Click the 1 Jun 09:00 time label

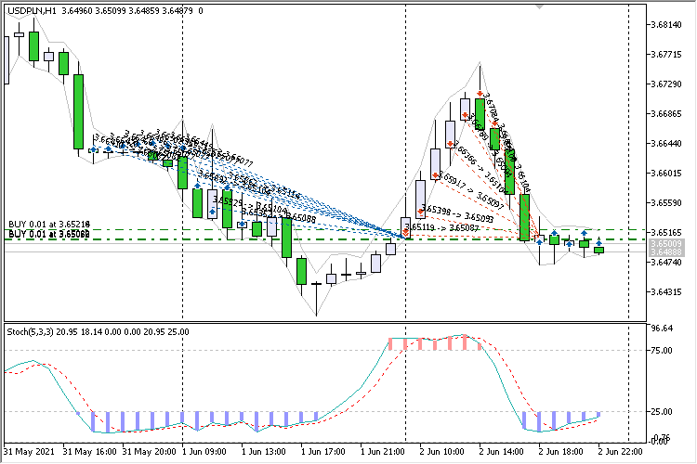tap(204, 452)
